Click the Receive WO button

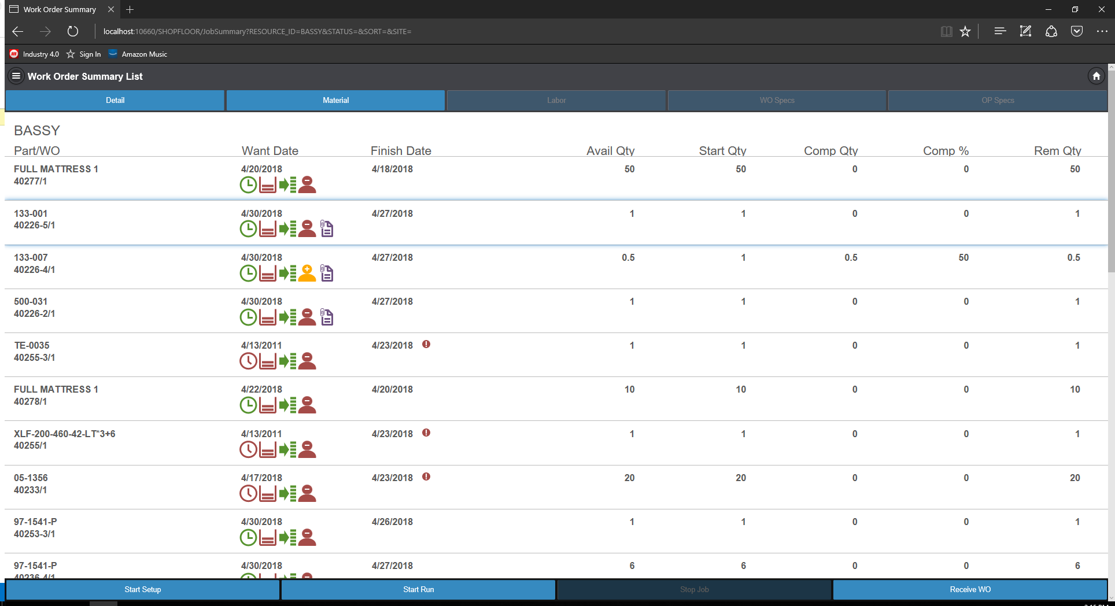(x=970, y=589)
